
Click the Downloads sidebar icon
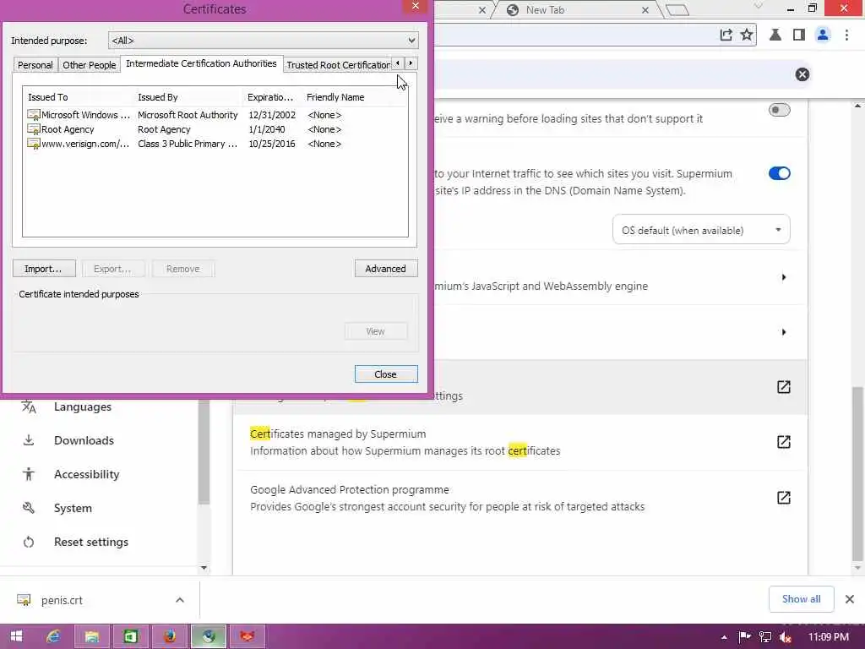point(29,440)
